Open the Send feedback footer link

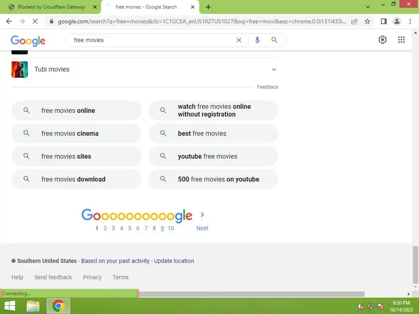(x=53, y=277)
